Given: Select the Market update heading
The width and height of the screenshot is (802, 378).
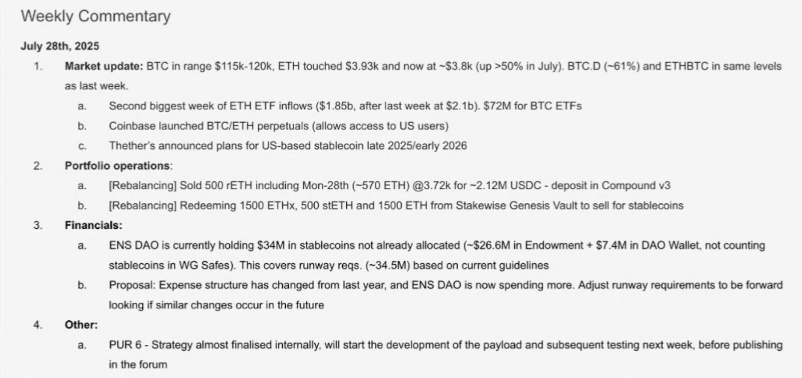Looking at the screenshot, I should click(x=104, y=66).
